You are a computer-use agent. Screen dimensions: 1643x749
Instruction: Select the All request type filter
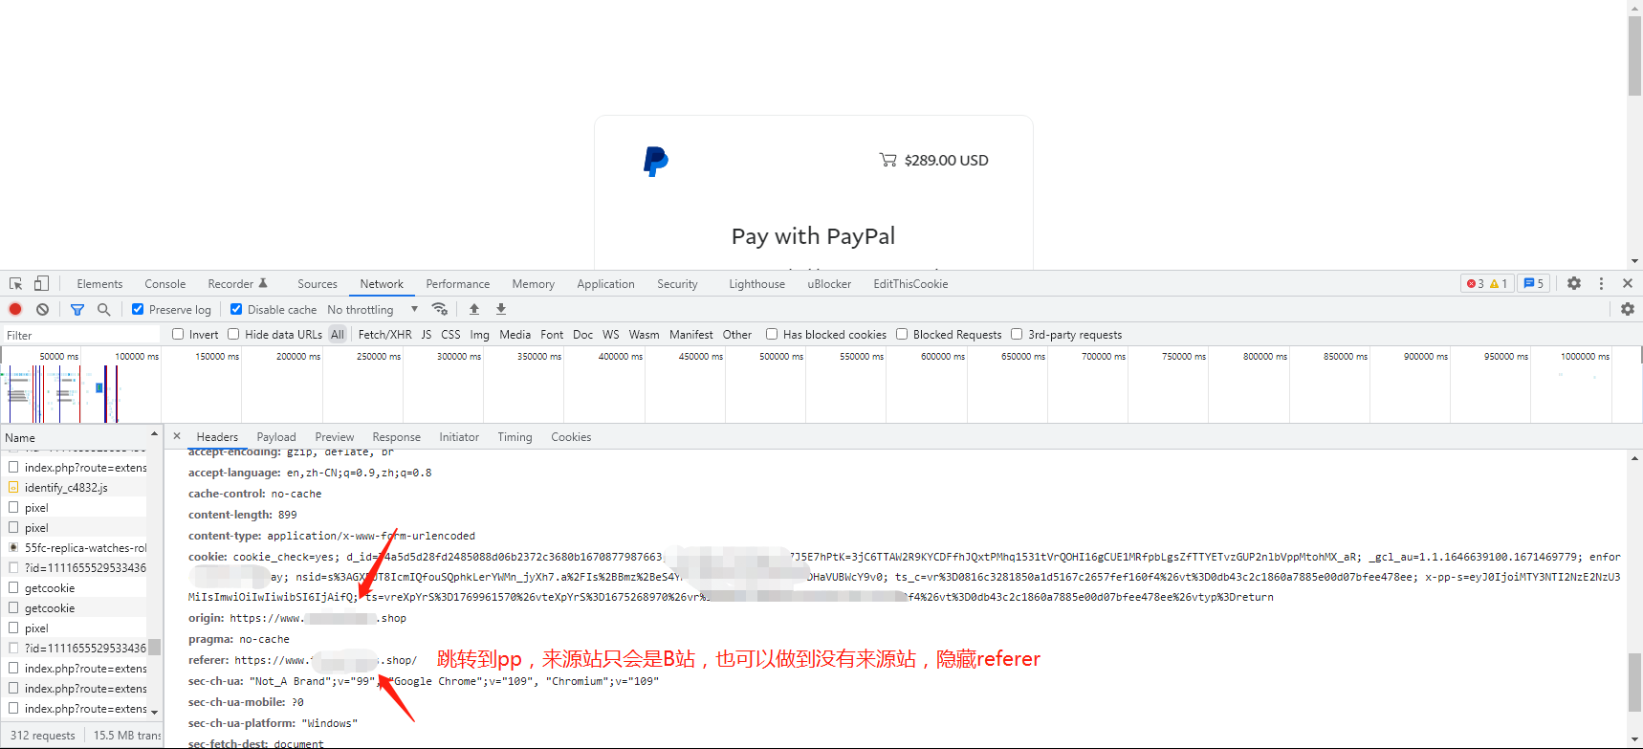338,335
